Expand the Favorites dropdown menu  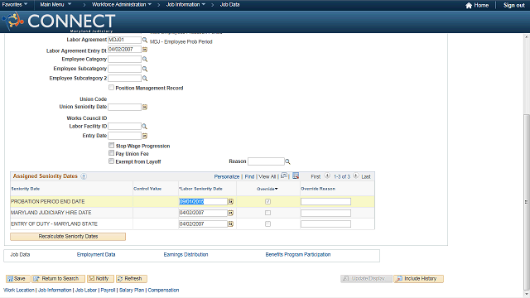pos(15,5)
